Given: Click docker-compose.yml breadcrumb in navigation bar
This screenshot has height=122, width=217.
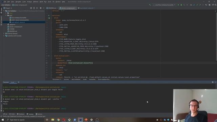Looking at the screenshot, I should [20, 5].
